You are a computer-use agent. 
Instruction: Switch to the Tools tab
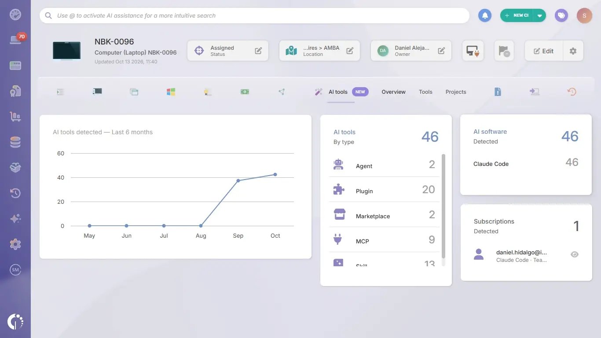point(425,92)
